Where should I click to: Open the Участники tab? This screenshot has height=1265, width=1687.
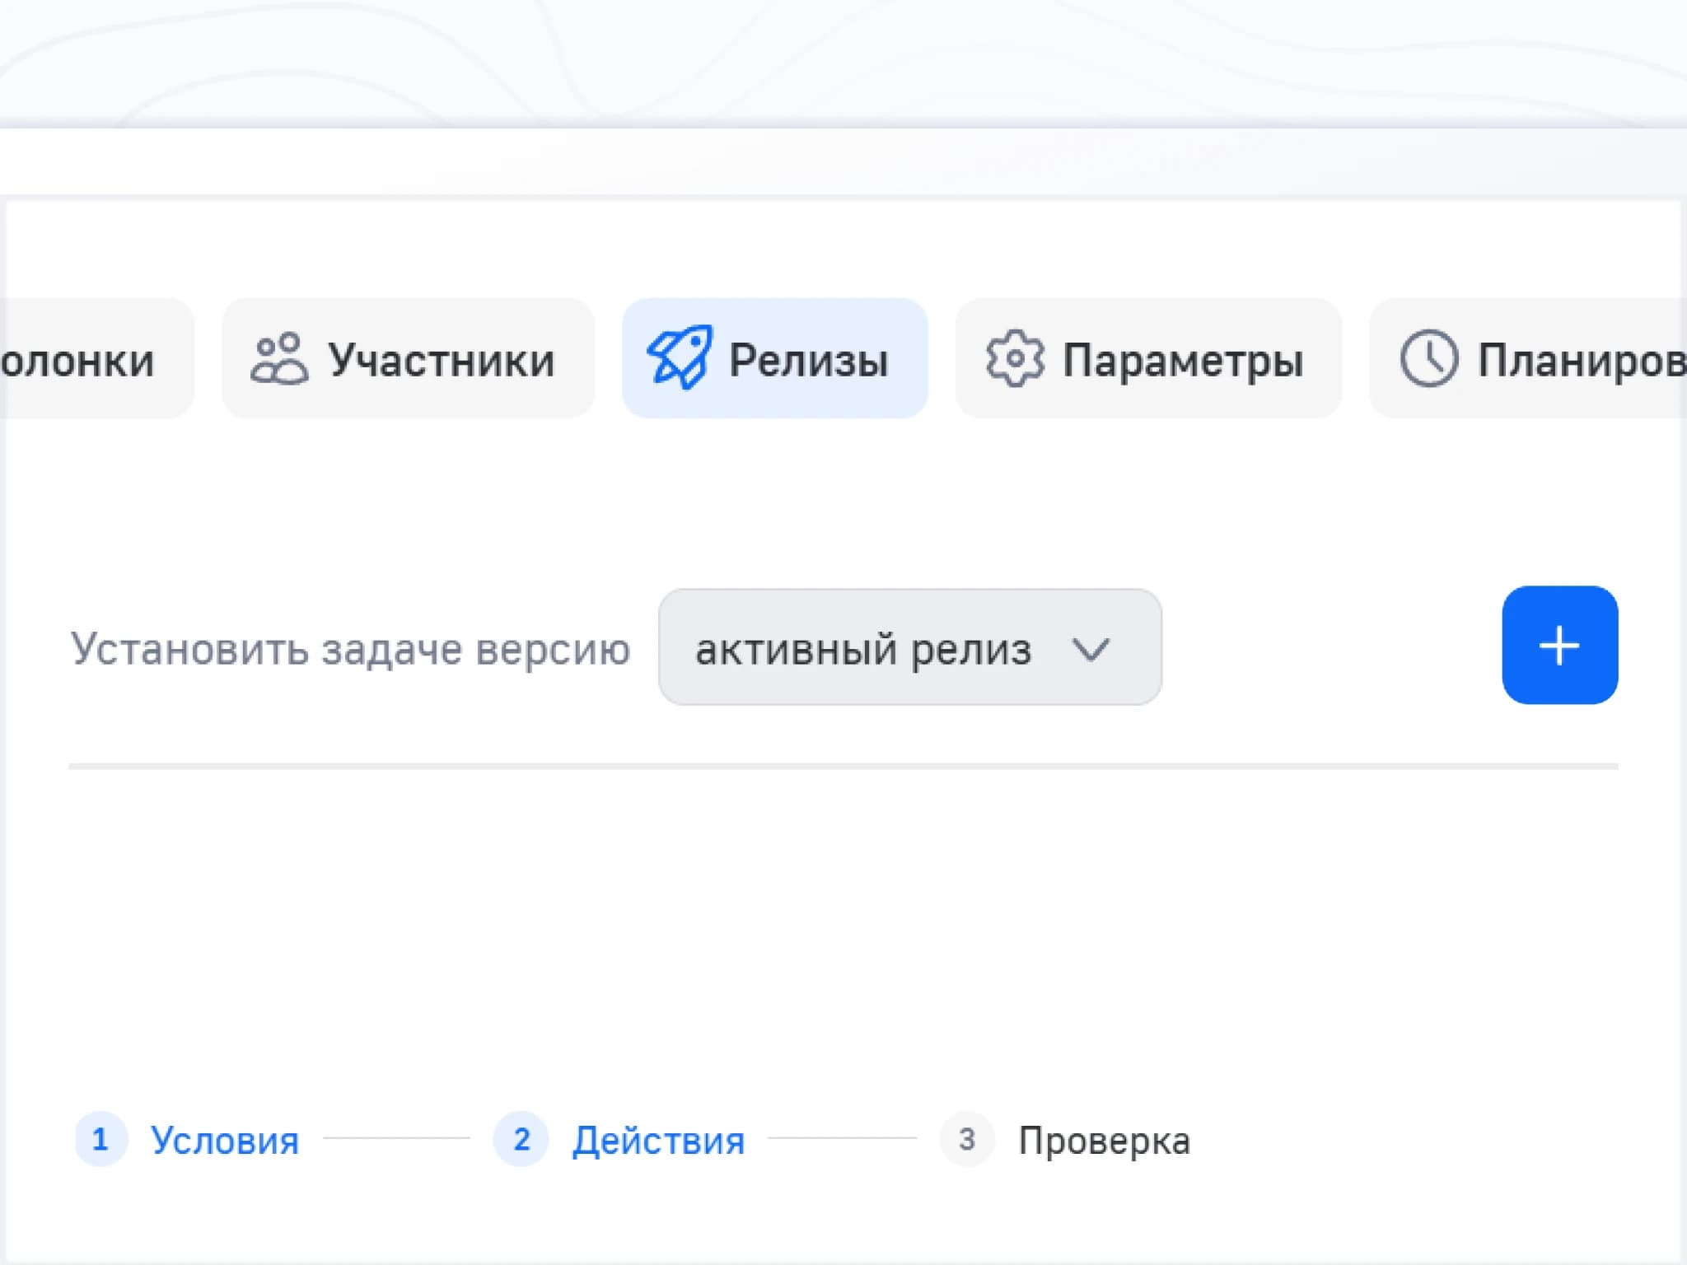(x=408, y=359)
